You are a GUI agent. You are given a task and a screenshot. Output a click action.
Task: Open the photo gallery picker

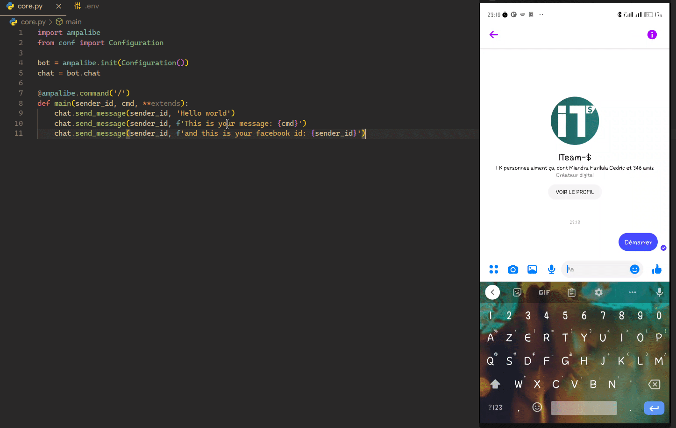(x=532, y=269)
